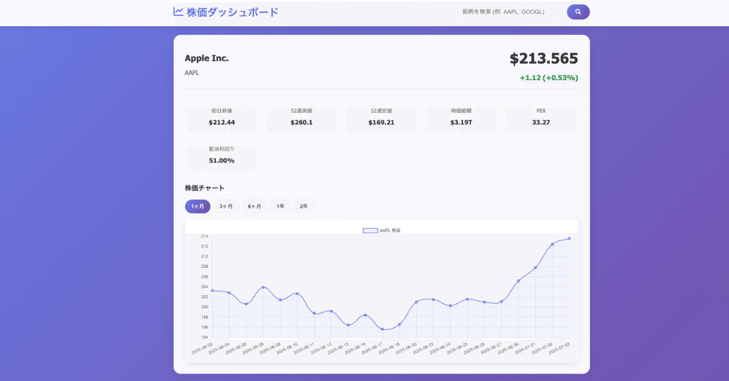Screen dimensions: 729x381
Task: Select the 6ヶ月 time range
Action: point(254,206)
